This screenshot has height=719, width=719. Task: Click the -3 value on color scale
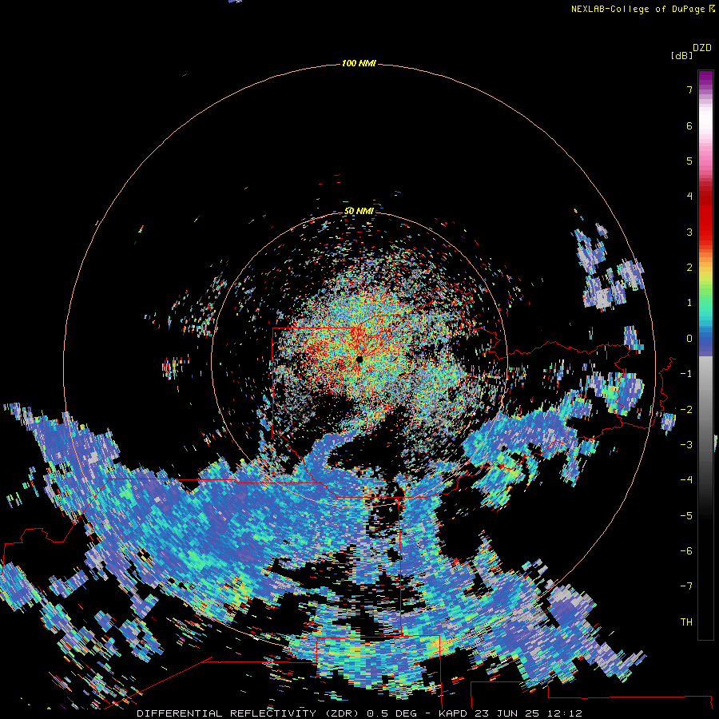(x=686, y=445)
